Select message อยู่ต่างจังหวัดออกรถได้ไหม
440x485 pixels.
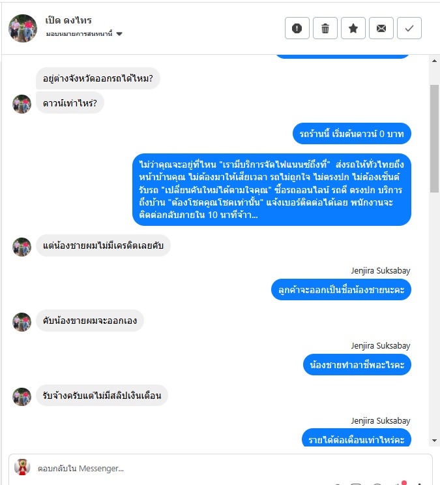[x=98, y=78]
